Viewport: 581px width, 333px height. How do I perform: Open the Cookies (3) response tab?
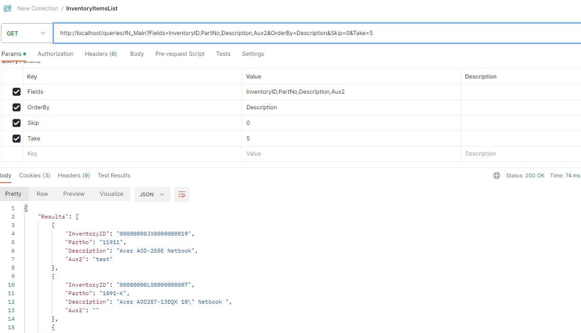pos(35,175)
